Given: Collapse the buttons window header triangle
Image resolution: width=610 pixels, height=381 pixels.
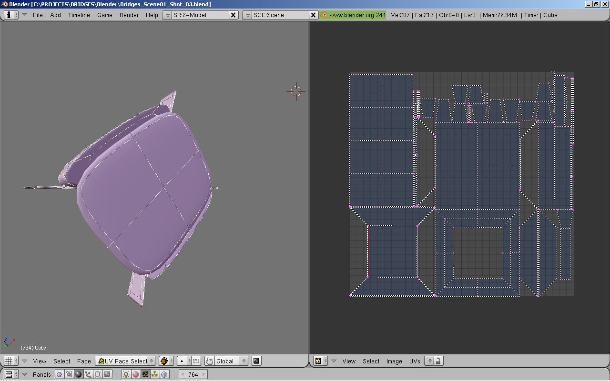Looking at the screenshot, I should [x=25, y=374].
